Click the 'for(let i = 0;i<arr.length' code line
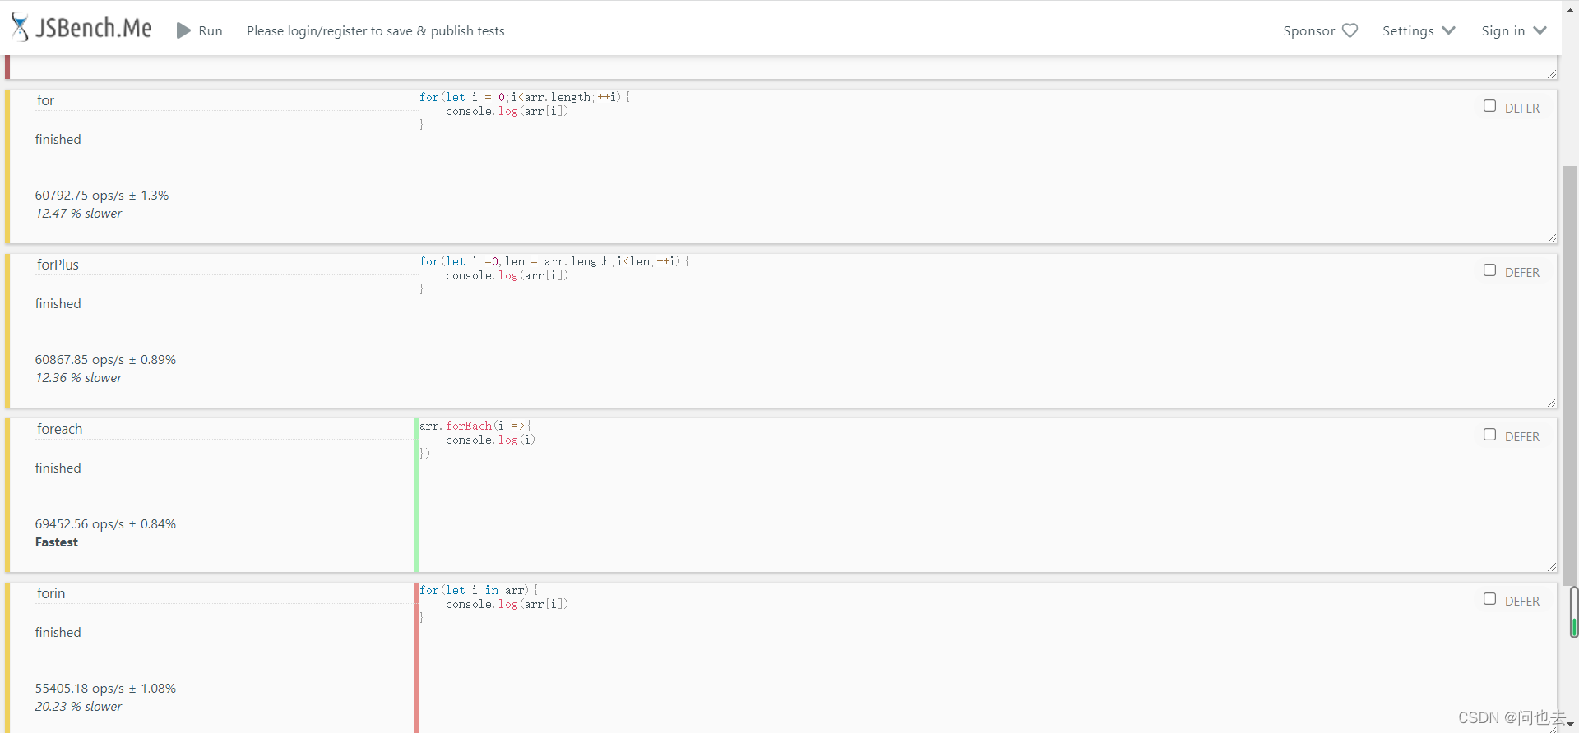 (525, 97)
